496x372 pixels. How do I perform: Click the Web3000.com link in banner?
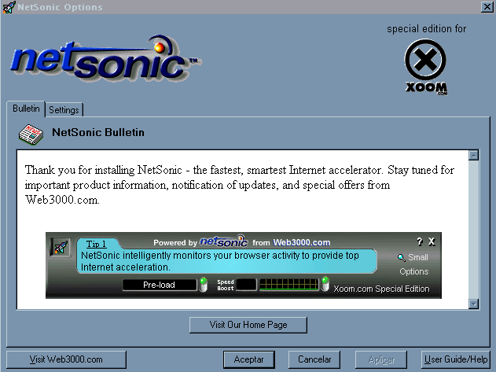pyautogui.click(x=302, y=242)
